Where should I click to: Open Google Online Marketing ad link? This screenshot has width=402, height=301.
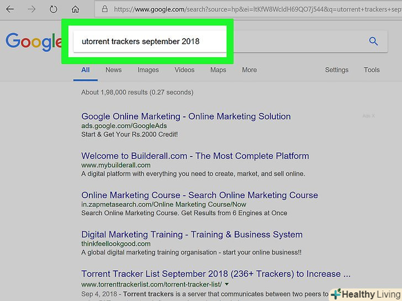[186, 116]
